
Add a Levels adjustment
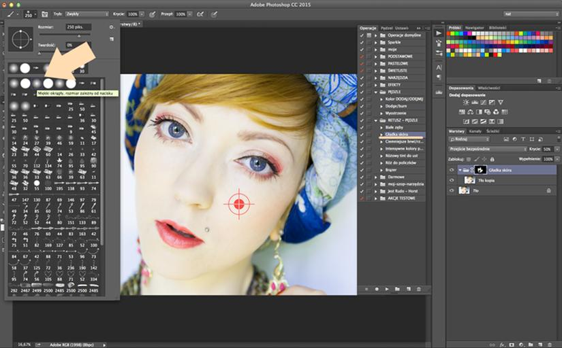click(475, 102)
